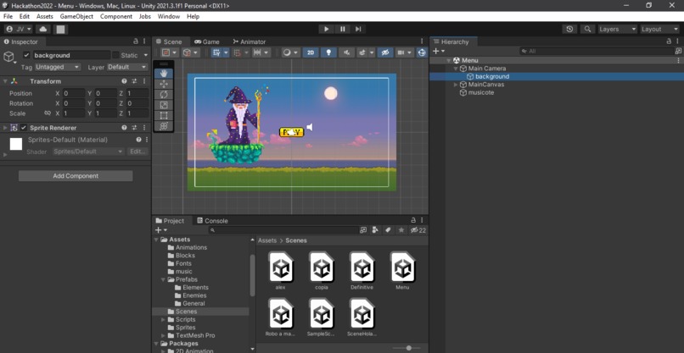This screenshot has height=353, width=684.
Task: Open Transform presets icon
Action: click(x=135, y=81)
